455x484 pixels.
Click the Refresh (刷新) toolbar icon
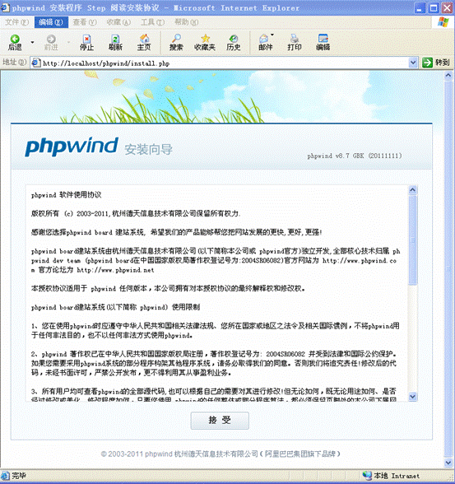click(115, 42)
